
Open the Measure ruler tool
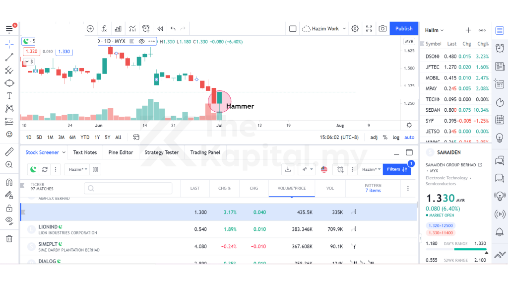point(9,151)
